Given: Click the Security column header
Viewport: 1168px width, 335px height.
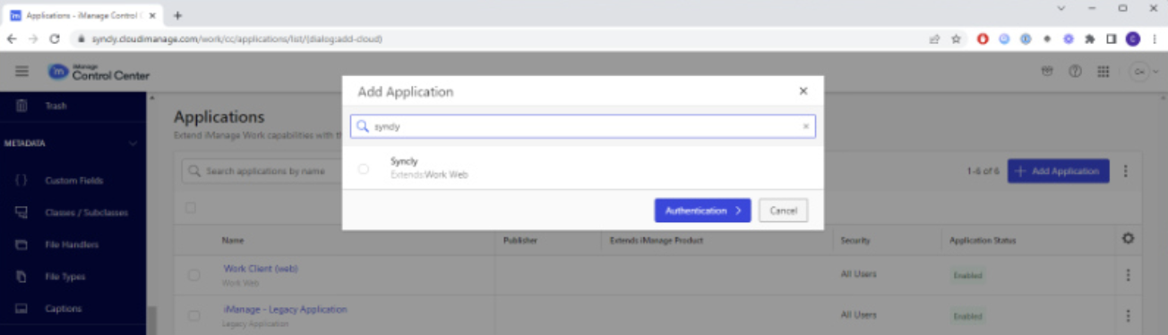Looking at the screenshot, I should pyautogui.click(x=855, y=240).
